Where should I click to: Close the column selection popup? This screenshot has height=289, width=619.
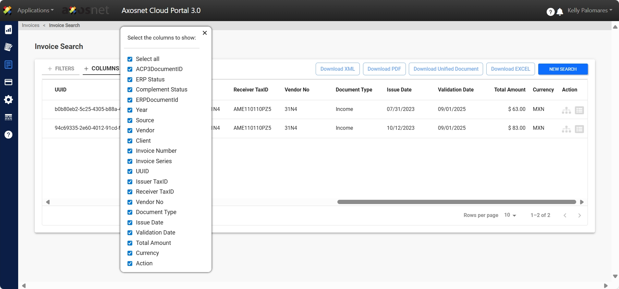pyautogui.click(x=205, y=33)
